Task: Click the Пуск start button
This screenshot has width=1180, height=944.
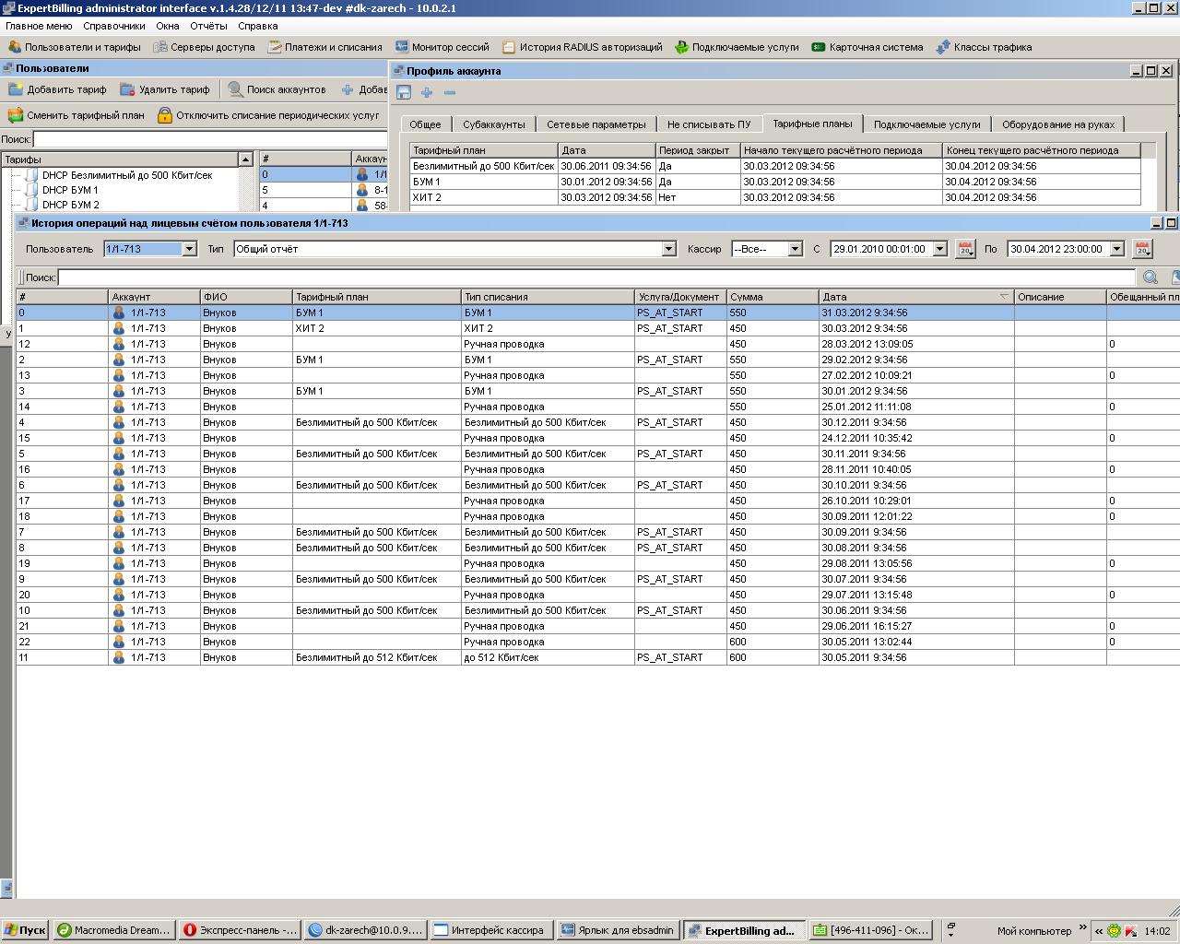Action: click(25, 930)
